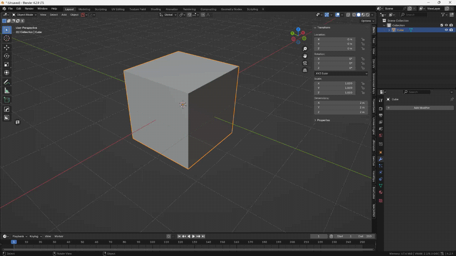The height and width of the screenshot is (256, 456).
Task: Click the Add Modifier button
Action: (x=421, y=108)
